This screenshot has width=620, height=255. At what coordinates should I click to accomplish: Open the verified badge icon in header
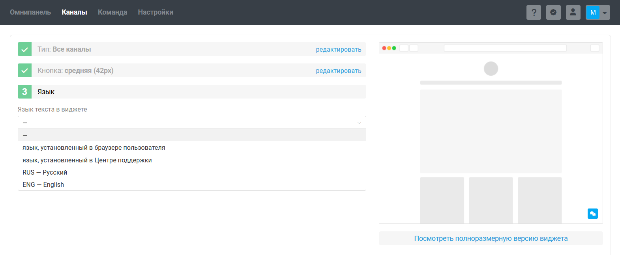pos(553,12)
